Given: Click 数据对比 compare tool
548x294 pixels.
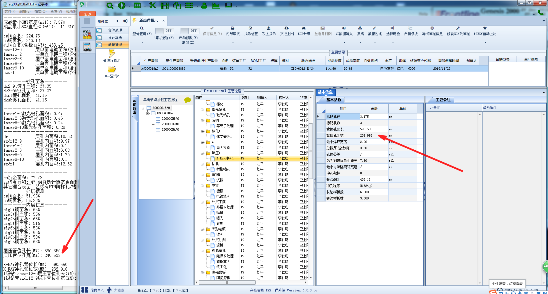Looking at the screenshot, I should [x=375, y=31].
